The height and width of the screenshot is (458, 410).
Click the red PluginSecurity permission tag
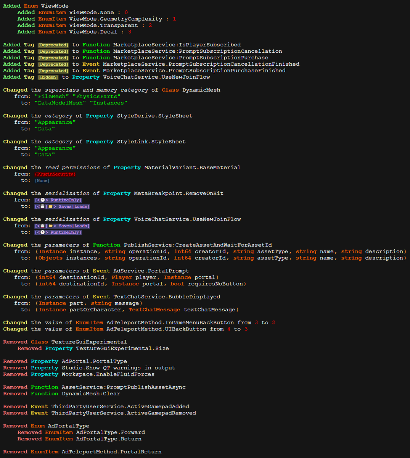pos(55,174)
